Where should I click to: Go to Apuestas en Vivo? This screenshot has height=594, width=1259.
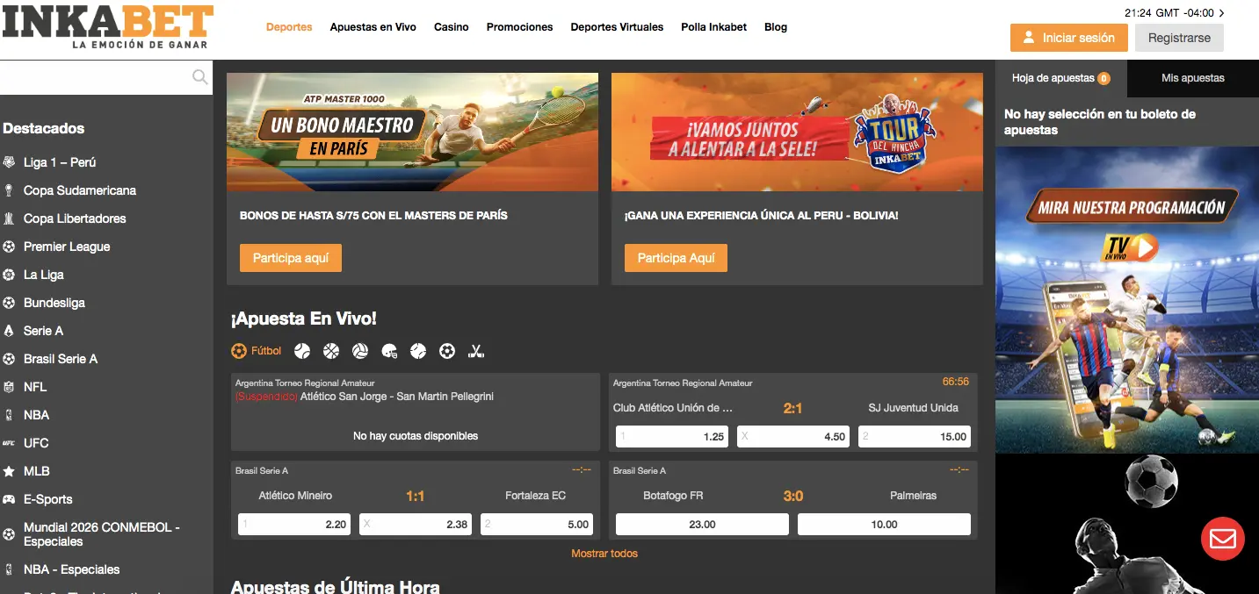[373, 27]
